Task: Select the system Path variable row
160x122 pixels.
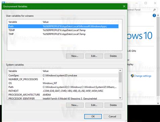Action: tap(63, 87)
